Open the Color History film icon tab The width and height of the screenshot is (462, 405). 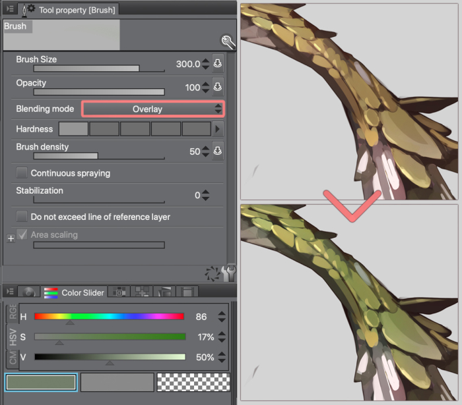(187, 292)
